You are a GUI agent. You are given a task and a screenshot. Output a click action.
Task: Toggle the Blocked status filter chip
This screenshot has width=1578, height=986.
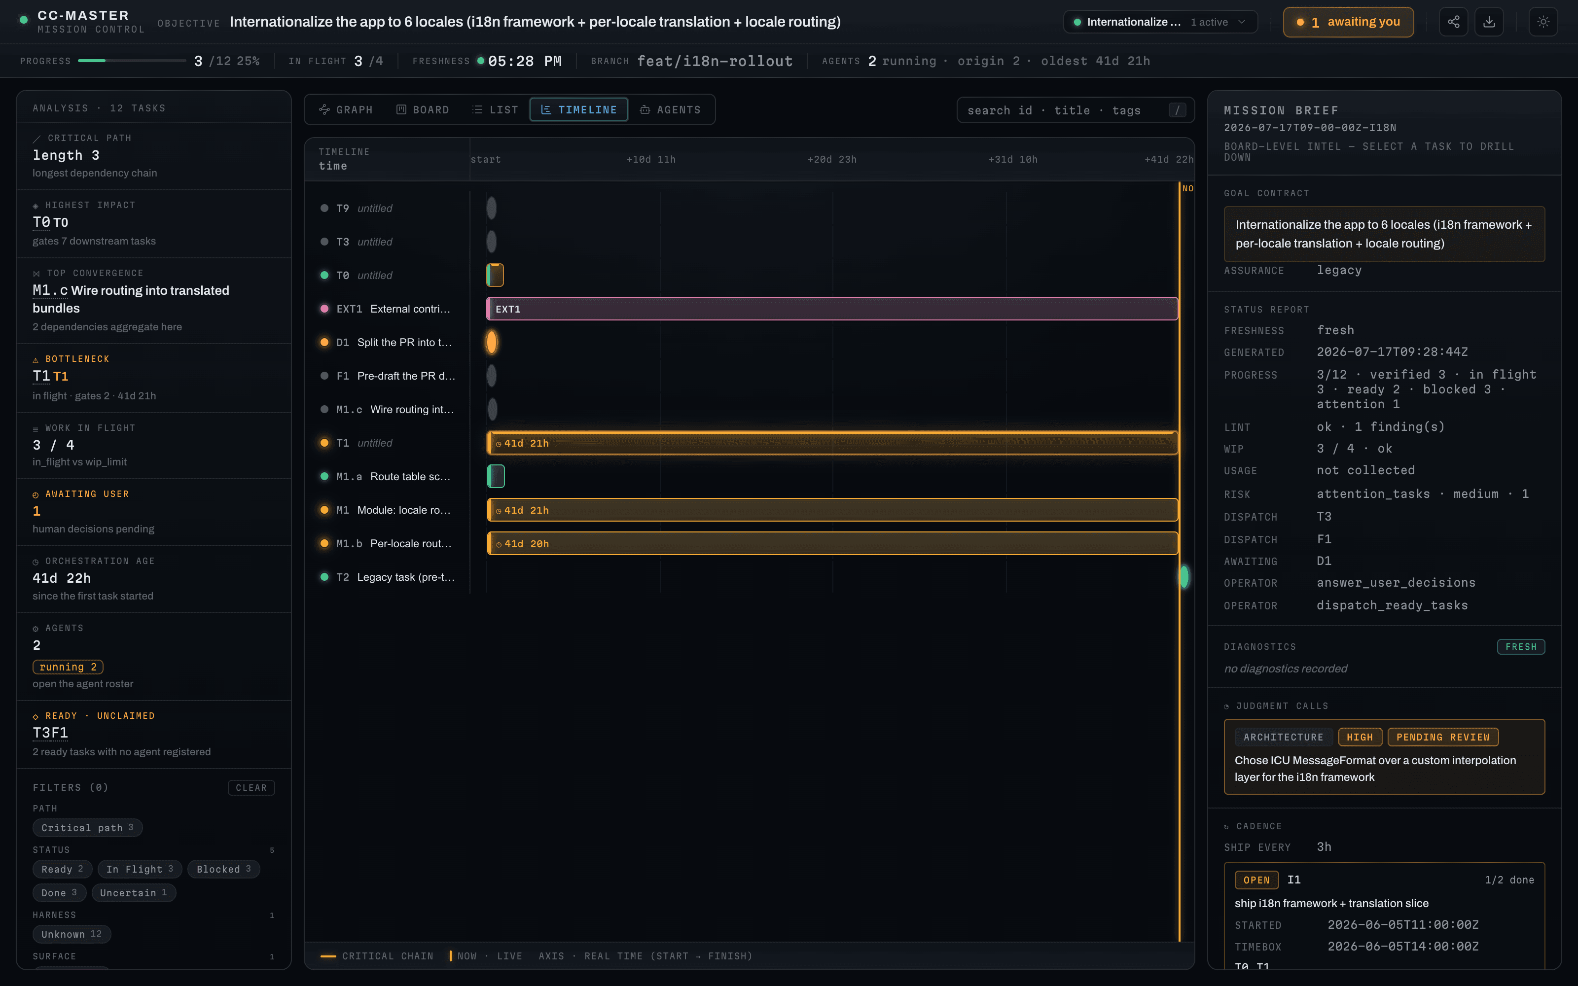pyautogui.click(x=224, y=869)
